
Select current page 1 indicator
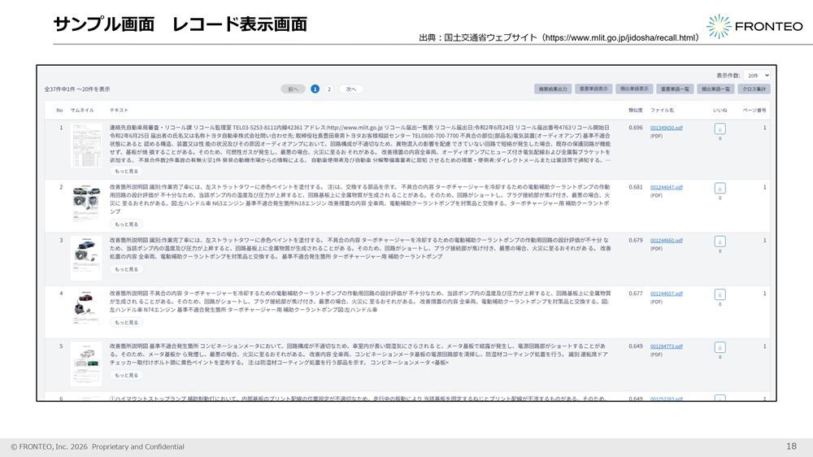coord(315,89)
